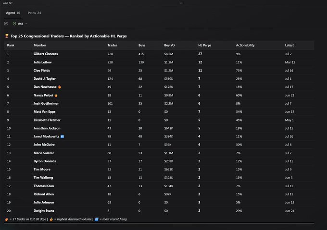Click the Latest column header
Image resolution: width=327 pixels, height=230 pixels.
[x=289, y=45]
